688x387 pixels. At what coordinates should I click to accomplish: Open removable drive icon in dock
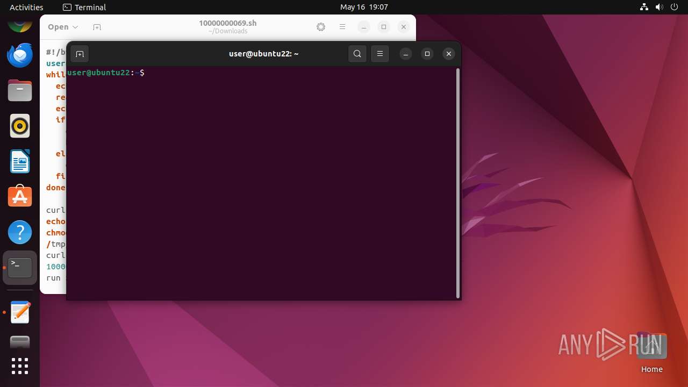tap(20, 342)
